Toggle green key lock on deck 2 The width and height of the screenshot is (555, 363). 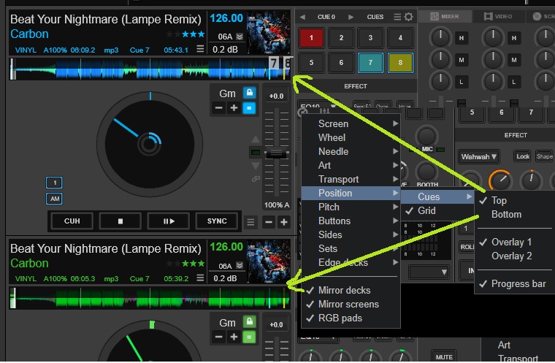pyautogui.click(x=249, y=321)
